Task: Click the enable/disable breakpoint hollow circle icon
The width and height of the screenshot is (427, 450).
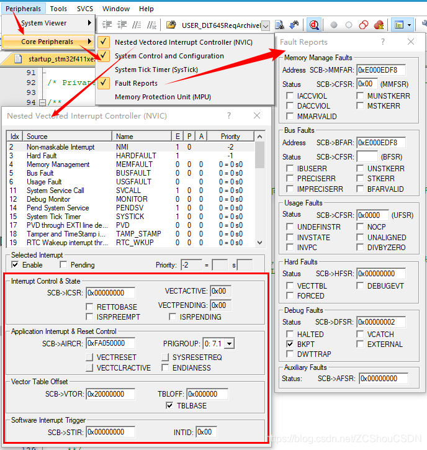Action: coord(349,25)
